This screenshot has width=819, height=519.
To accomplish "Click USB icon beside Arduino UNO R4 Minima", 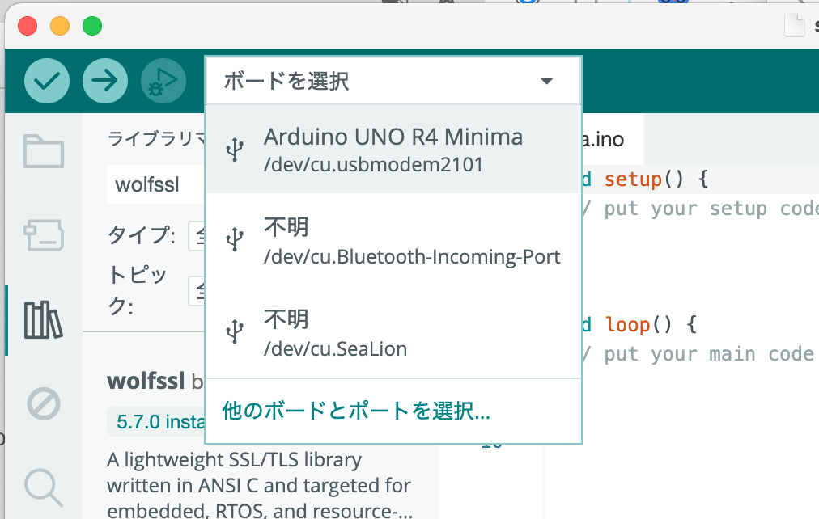I will (x=235, y=150).
